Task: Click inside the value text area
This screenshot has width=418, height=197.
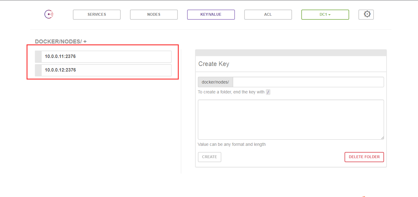Action: [x=291, y=120]
